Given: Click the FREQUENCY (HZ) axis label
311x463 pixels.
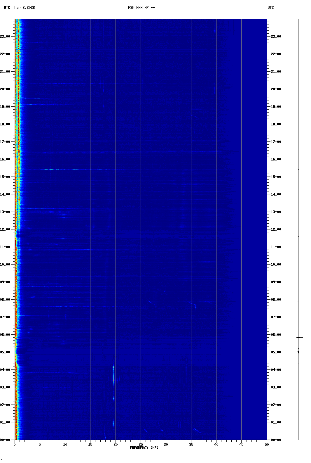Looking at the screenshot, I should [x=144, y=448].
